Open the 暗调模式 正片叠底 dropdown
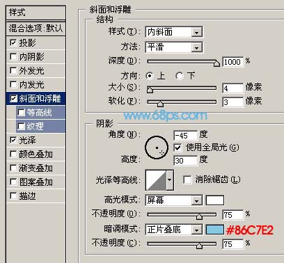 point(196,230)
